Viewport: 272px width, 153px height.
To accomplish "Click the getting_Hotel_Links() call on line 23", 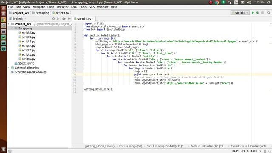I will [99, 89].
